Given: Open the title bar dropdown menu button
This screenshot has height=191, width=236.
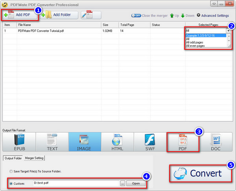Looking at the screenshot, I should coord(214,4).
